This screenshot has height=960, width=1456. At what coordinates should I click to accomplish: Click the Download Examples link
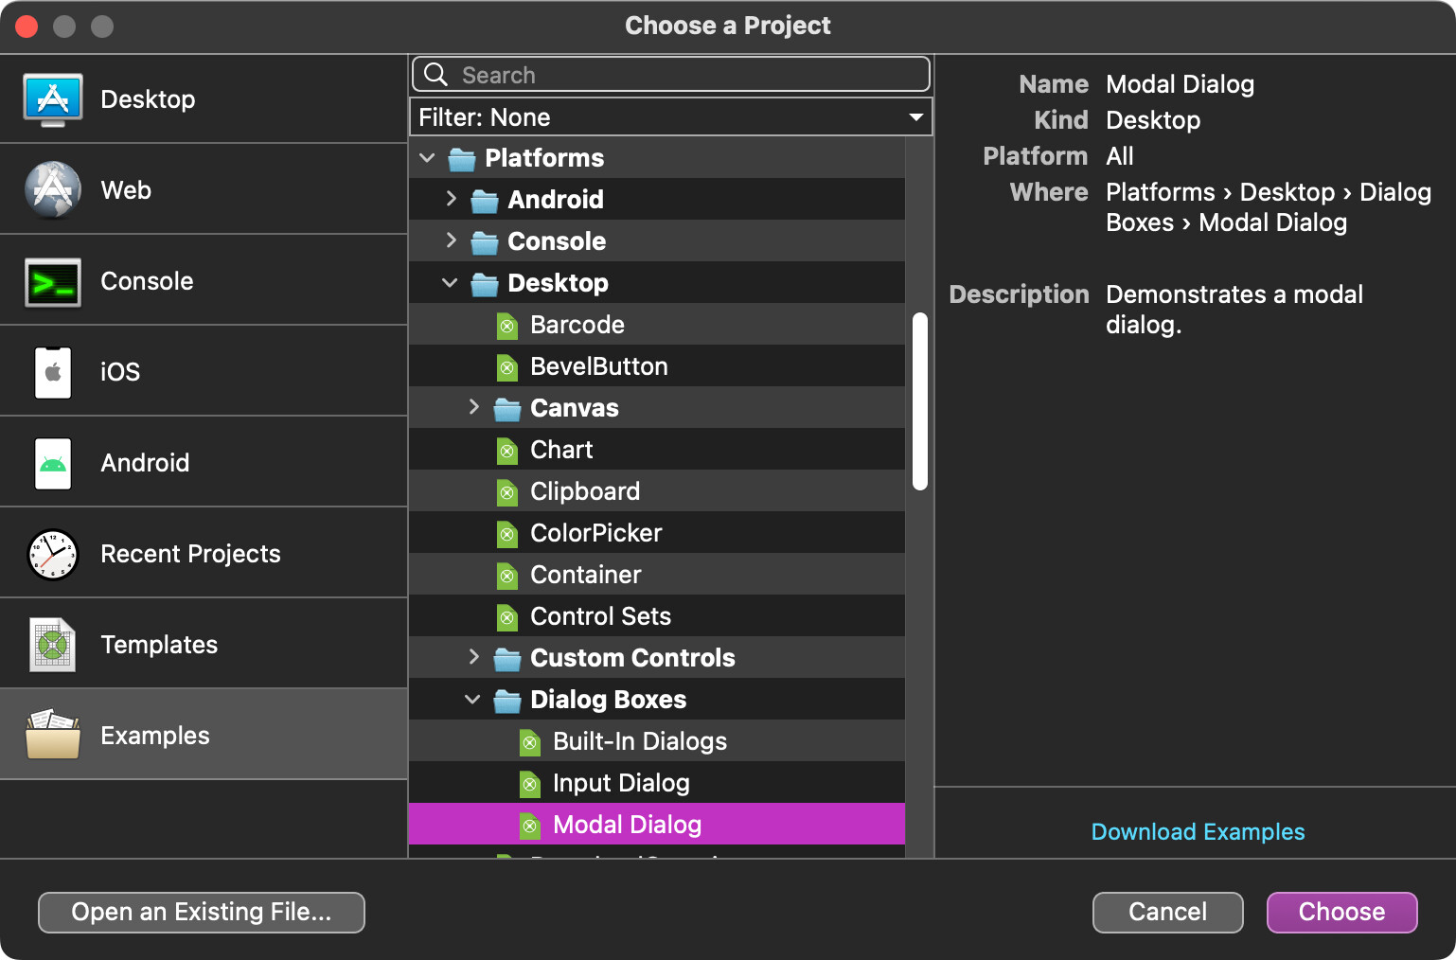[1198, 832]
